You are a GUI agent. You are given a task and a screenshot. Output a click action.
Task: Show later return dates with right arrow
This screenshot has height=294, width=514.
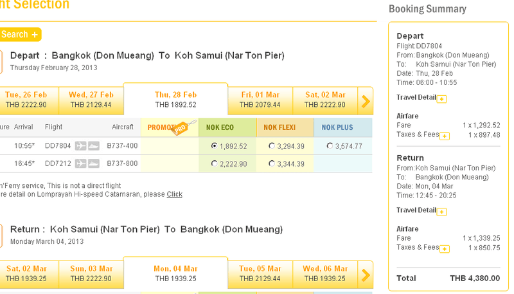[366, 275]
